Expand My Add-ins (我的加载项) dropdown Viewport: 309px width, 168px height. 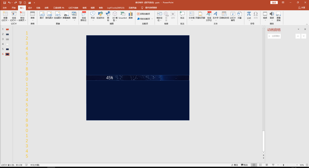pos(152,19)
